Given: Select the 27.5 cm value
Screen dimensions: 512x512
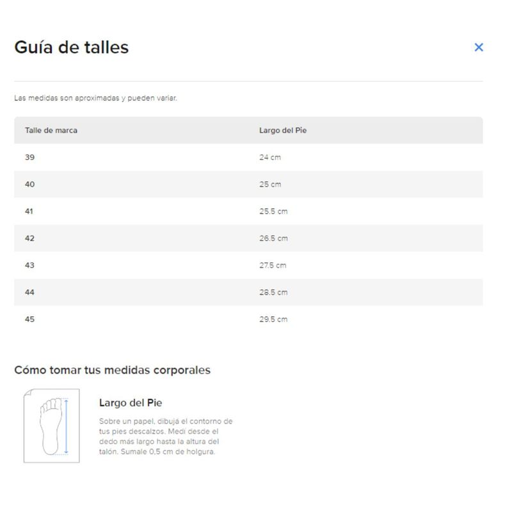Looking at the screenshot, I should [x=273, y=265].
